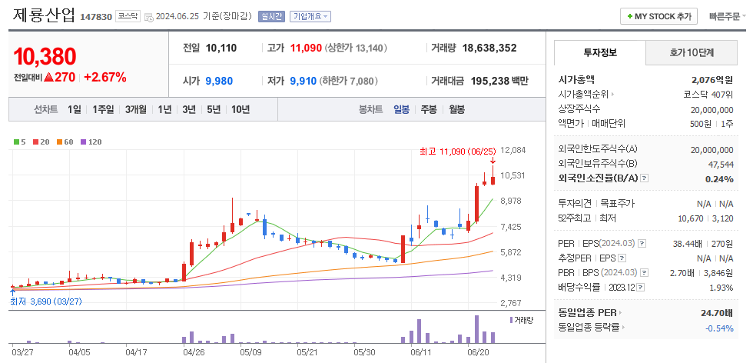The width and height of the screenshot is (753, 363).
Task: Click the 동일업종 PER value 24.70배
Action: pyautogui.click(x=716, y=313)
